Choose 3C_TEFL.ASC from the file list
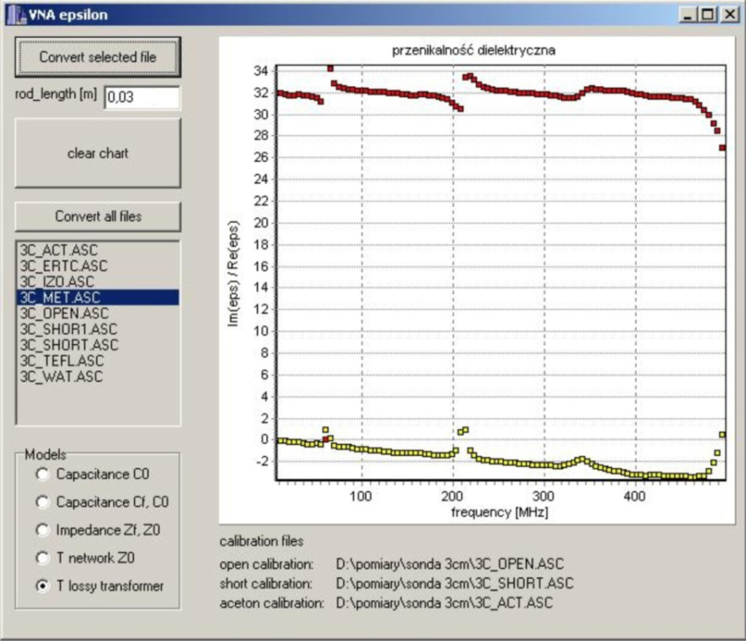Viewport: 746px width, 641px height. (62, 361)
